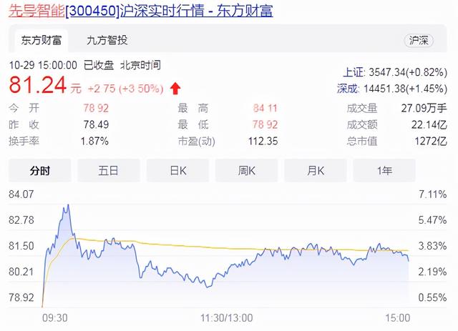Select the 月K chart tab
Screen dimensions: 458x331
point(316,170)
